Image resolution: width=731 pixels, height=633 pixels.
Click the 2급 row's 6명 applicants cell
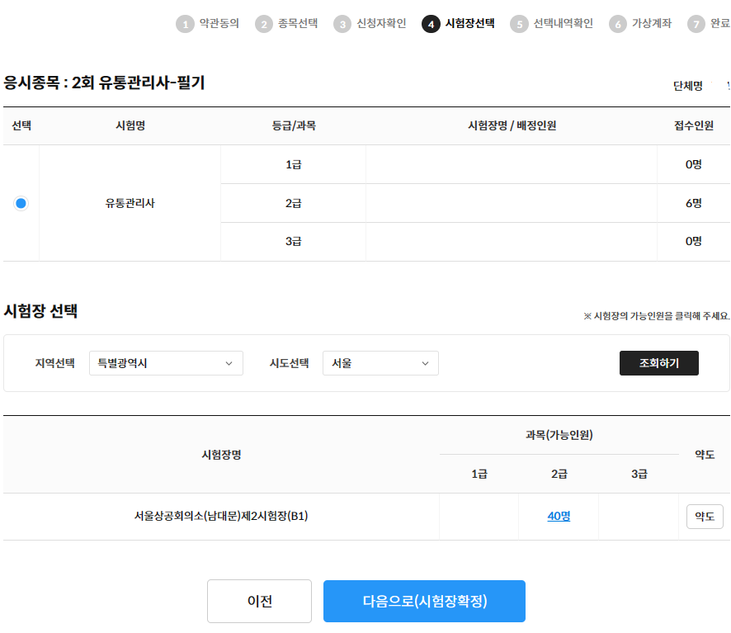tap(693, 203)
